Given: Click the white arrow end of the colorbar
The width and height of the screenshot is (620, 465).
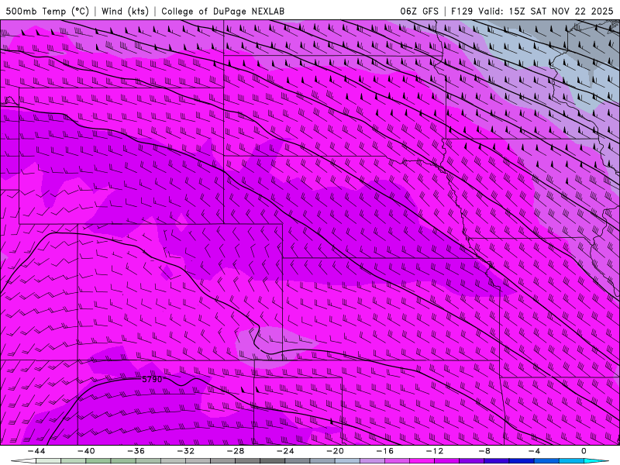Looking at the screenshot, I should click(x=23, y=461).
